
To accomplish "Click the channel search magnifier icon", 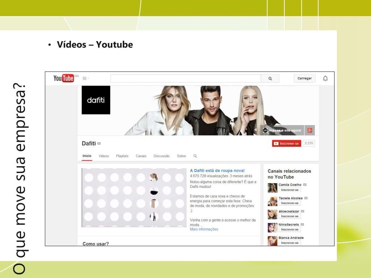I will [x=195, y=156].
